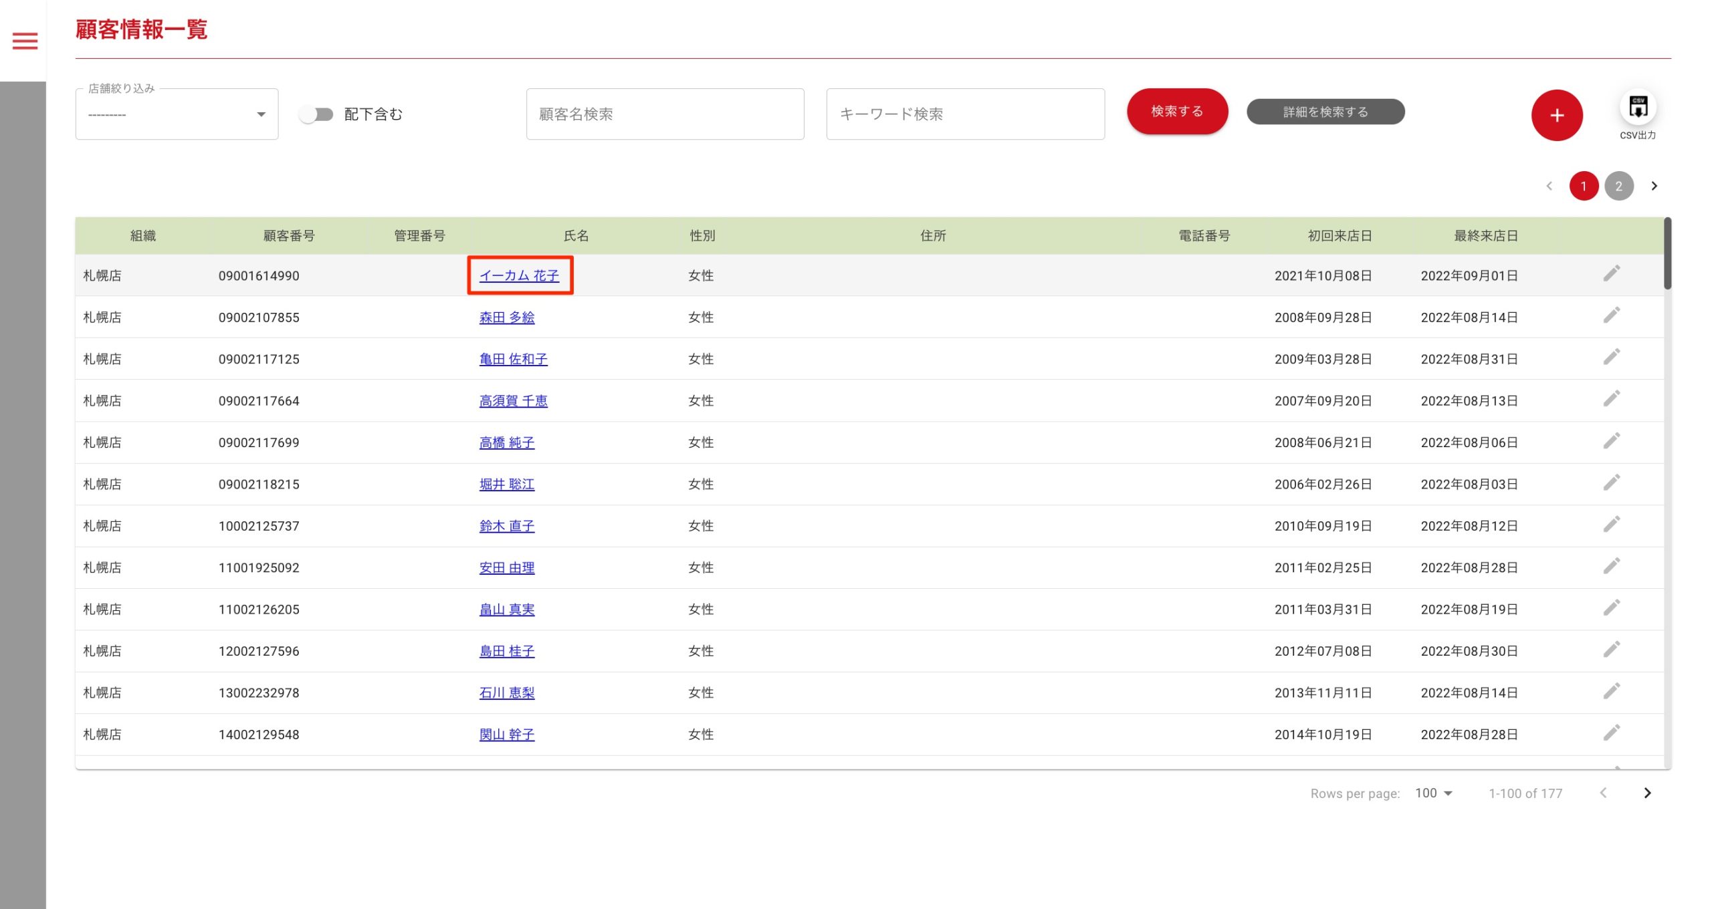The image size is (1712, 909).
Task: Click edit pencil for 高橋 純子 row
Action: (x=1611, y=440)
